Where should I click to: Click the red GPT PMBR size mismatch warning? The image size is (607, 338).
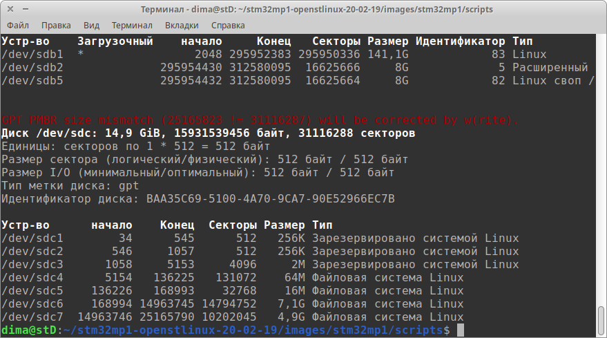point(260,120)
